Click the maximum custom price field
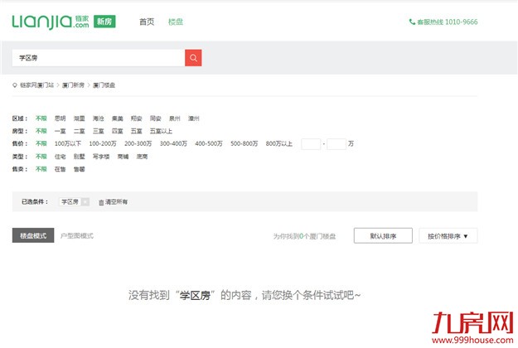The width and height of the screenshot is (518, 348). (x=336, y=144)
